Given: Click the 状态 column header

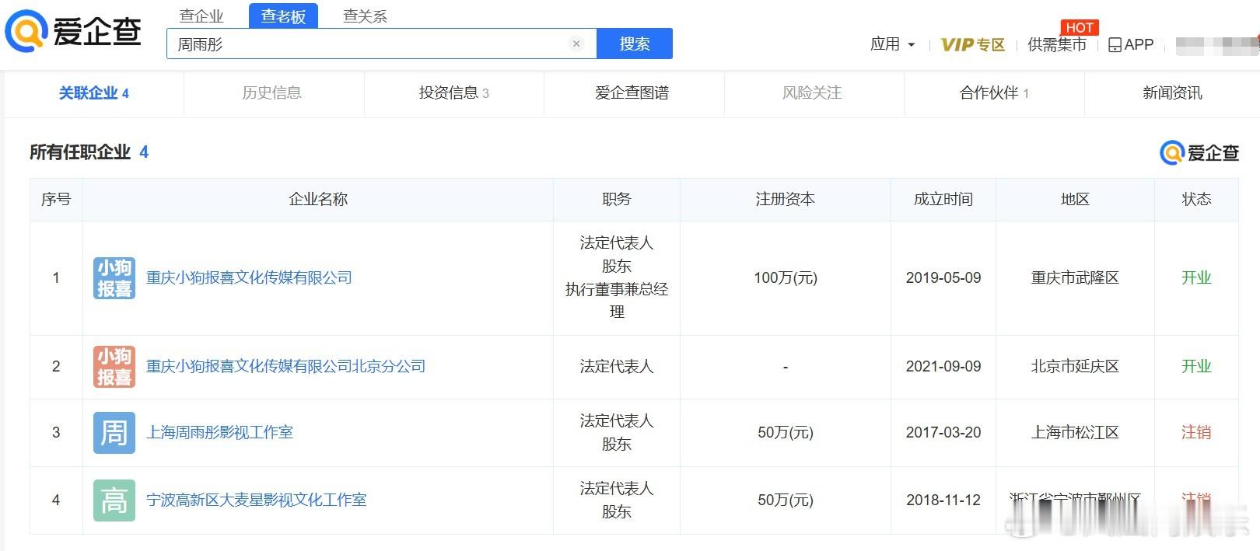Looking at the screenshot, I should click(1196, 200).
